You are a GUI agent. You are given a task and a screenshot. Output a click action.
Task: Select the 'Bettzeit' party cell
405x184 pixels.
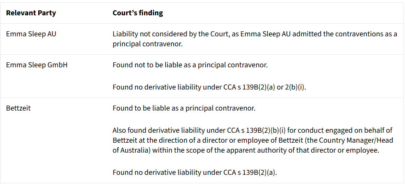tap(18, 108)
